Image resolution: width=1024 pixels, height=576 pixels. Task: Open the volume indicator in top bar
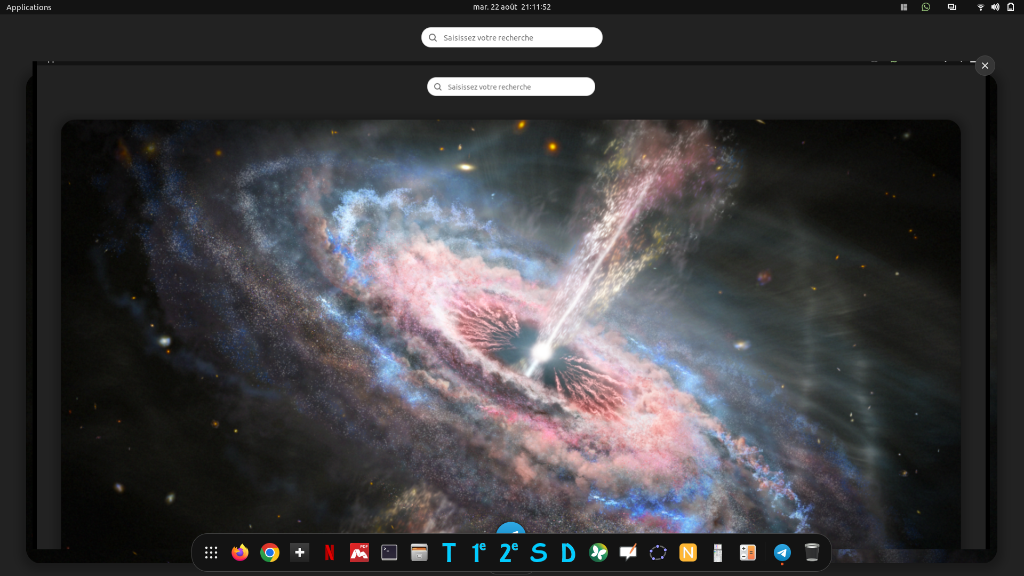tap(995, 7)
